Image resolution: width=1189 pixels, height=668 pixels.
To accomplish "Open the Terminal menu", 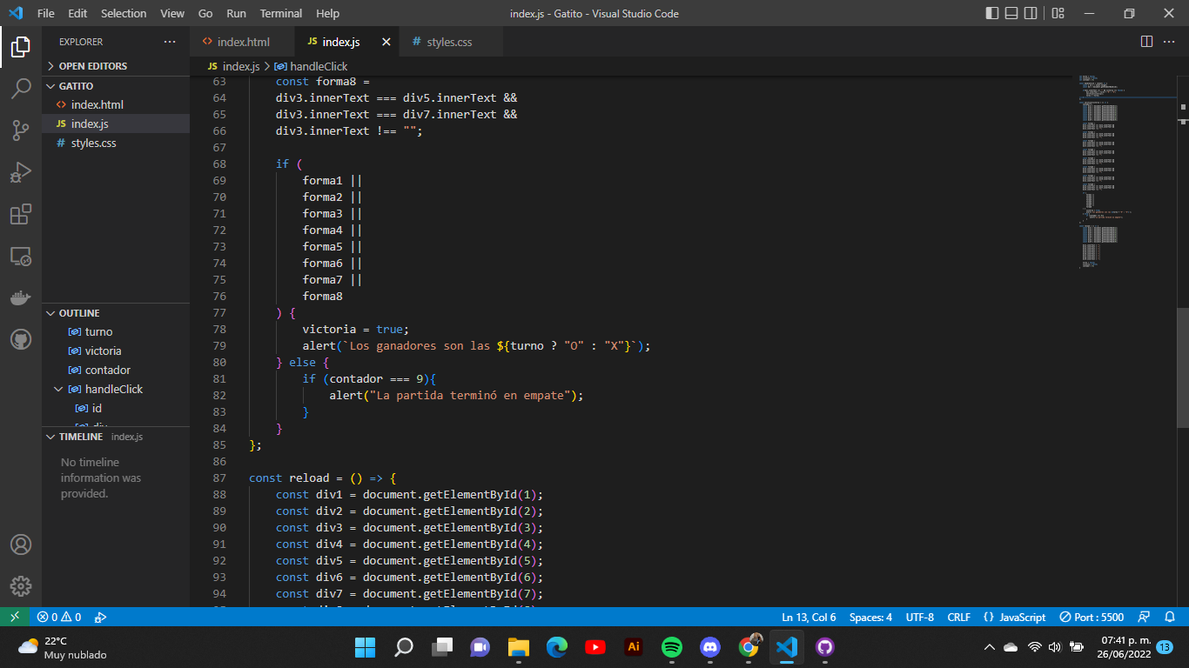I will 281,13.
